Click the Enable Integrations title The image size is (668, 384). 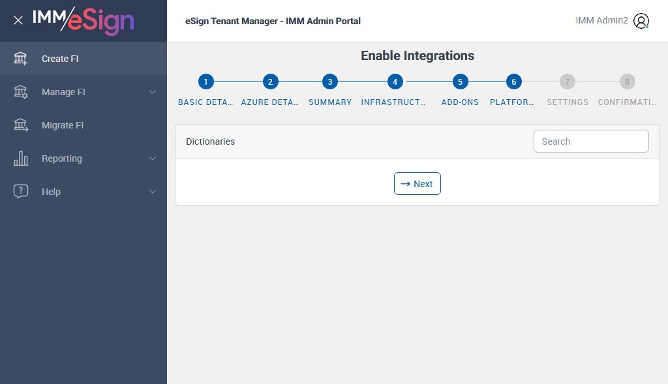coord(417,56)
